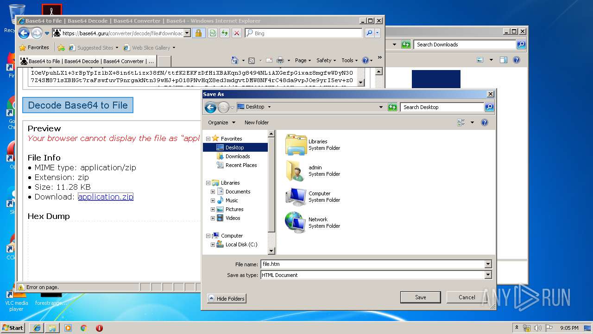The image size is (593, 334).
Task: Collapse the Libraries tree node
Action: click(x=208, y=183)
